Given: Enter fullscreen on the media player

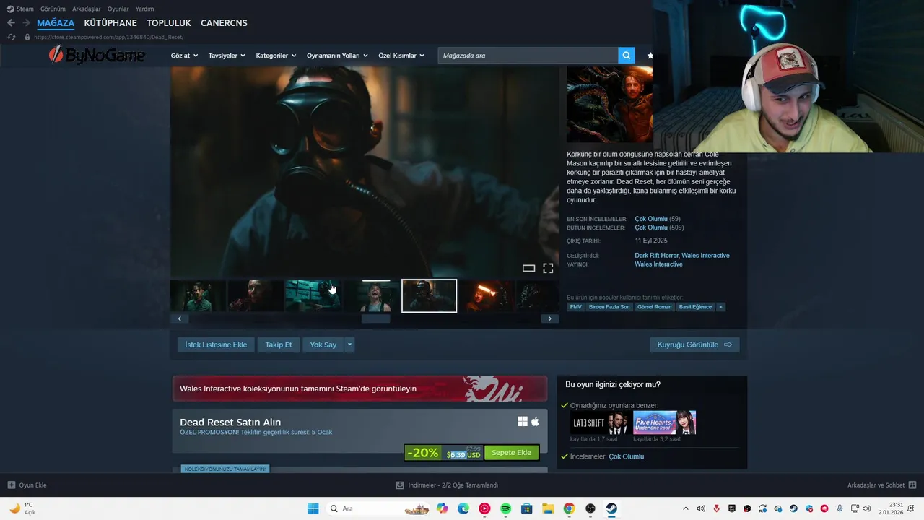Looking at the screenshot, I should click(548, 268).
